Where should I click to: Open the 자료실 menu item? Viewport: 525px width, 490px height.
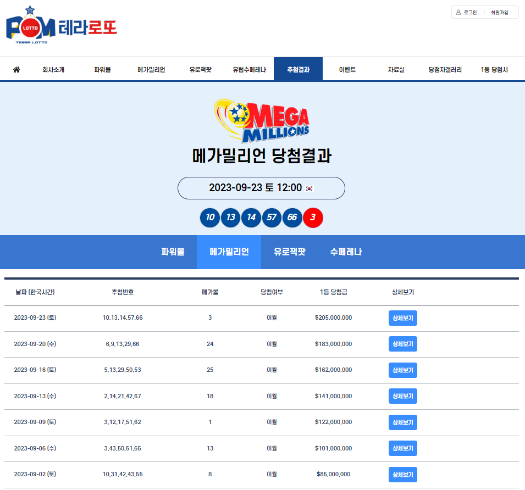[x=396, y=70]
